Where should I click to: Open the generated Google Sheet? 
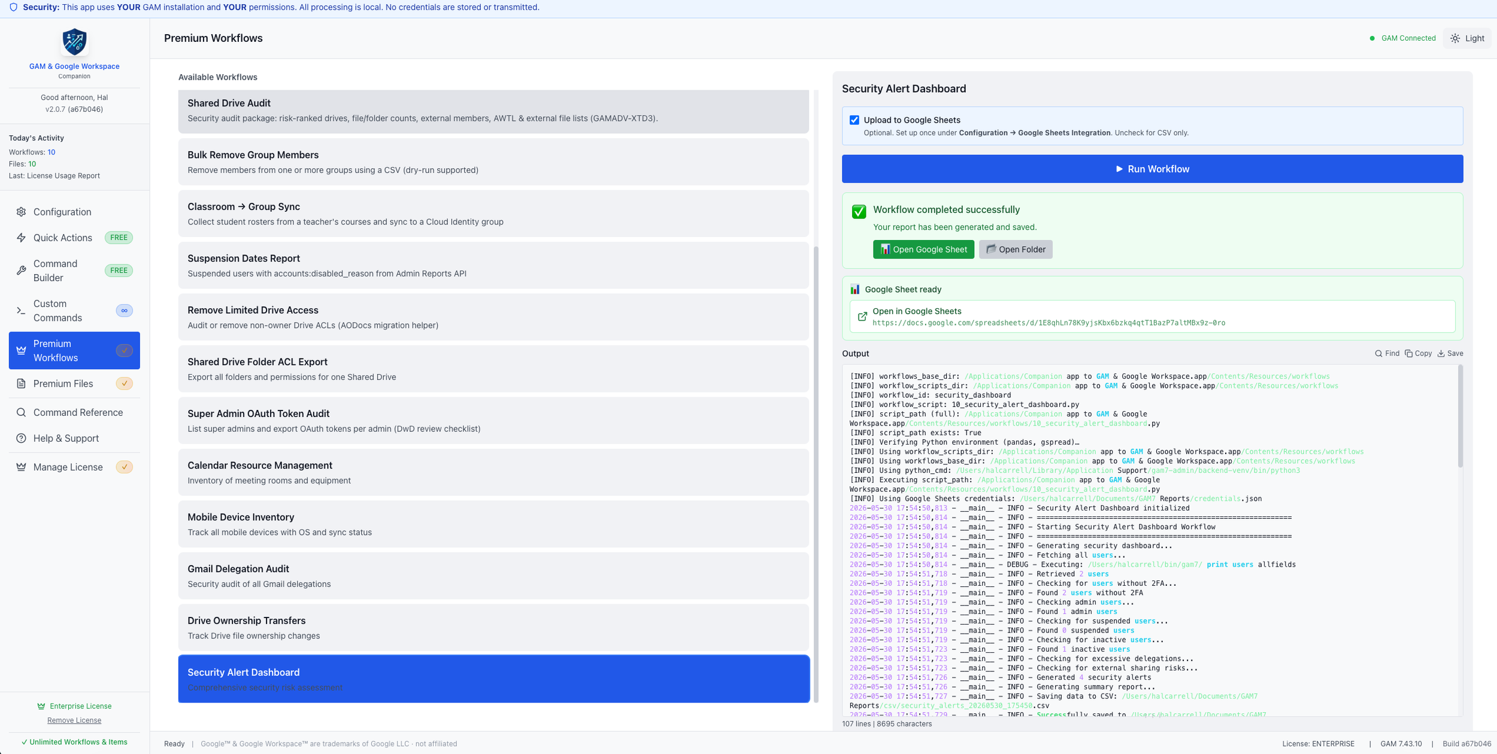(x=923, y=250)
